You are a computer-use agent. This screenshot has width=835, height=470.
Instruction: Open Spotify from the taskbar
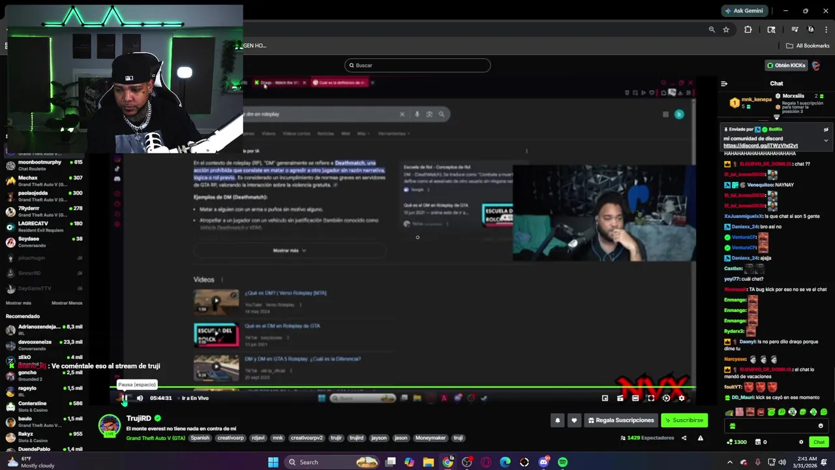tap(562, 462)
